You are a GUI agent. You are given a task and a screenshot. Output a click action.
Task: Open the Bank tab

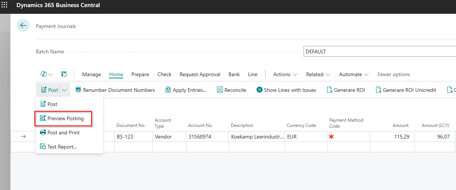point(234,74)
